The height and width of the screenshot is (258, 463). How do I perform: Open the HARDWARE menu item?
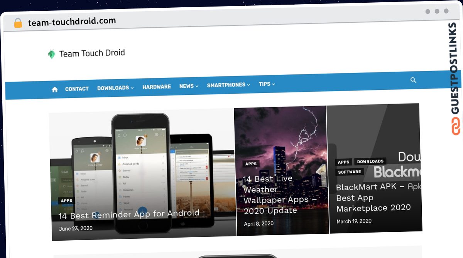click(157, 87)
